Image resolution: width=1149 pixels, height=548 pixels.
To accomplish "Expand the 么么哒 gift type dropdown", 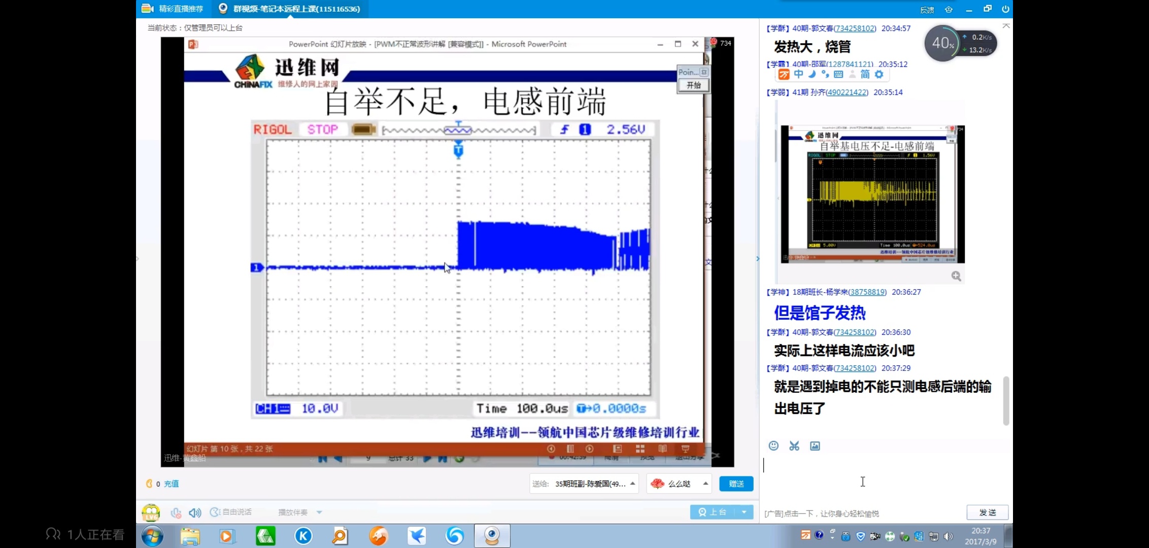I will (705, 484).
